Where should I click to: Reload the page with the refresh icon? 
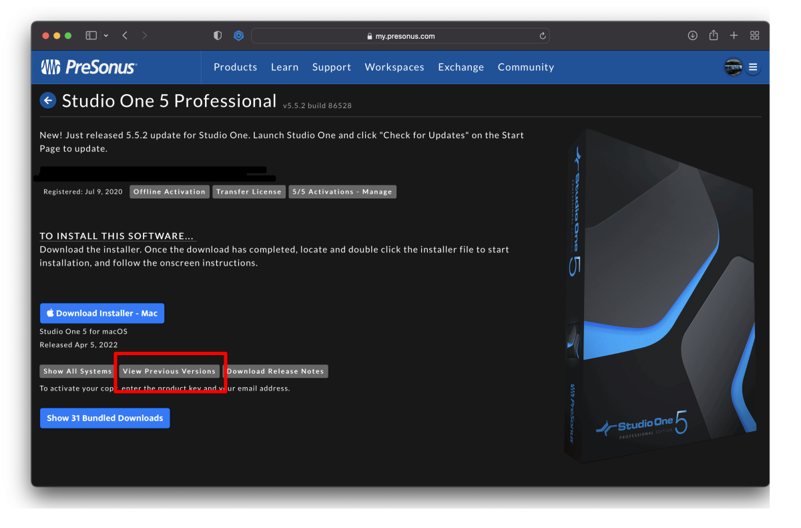click(x=543, y=36)
